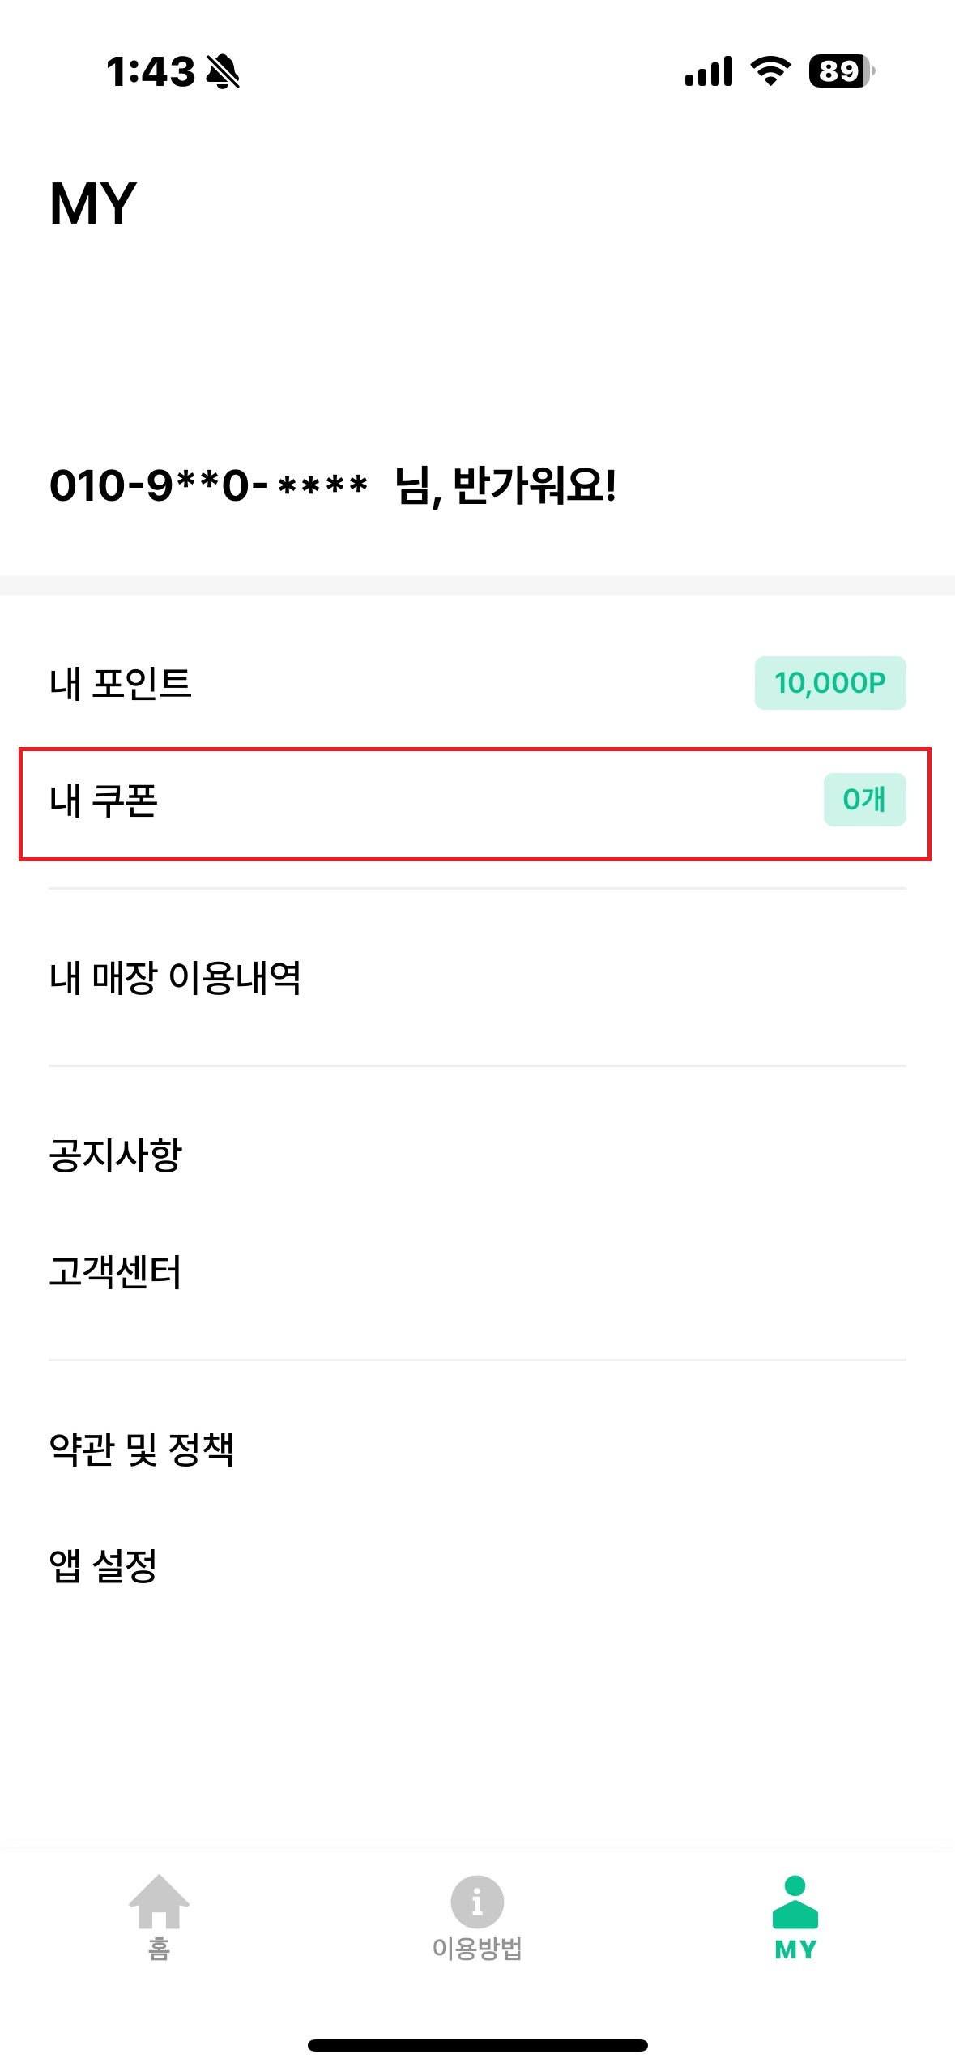The width and height of the screenshot is (955, 2071).
Task: Open the 이용방법 info icon
Action: (477, 1901)
